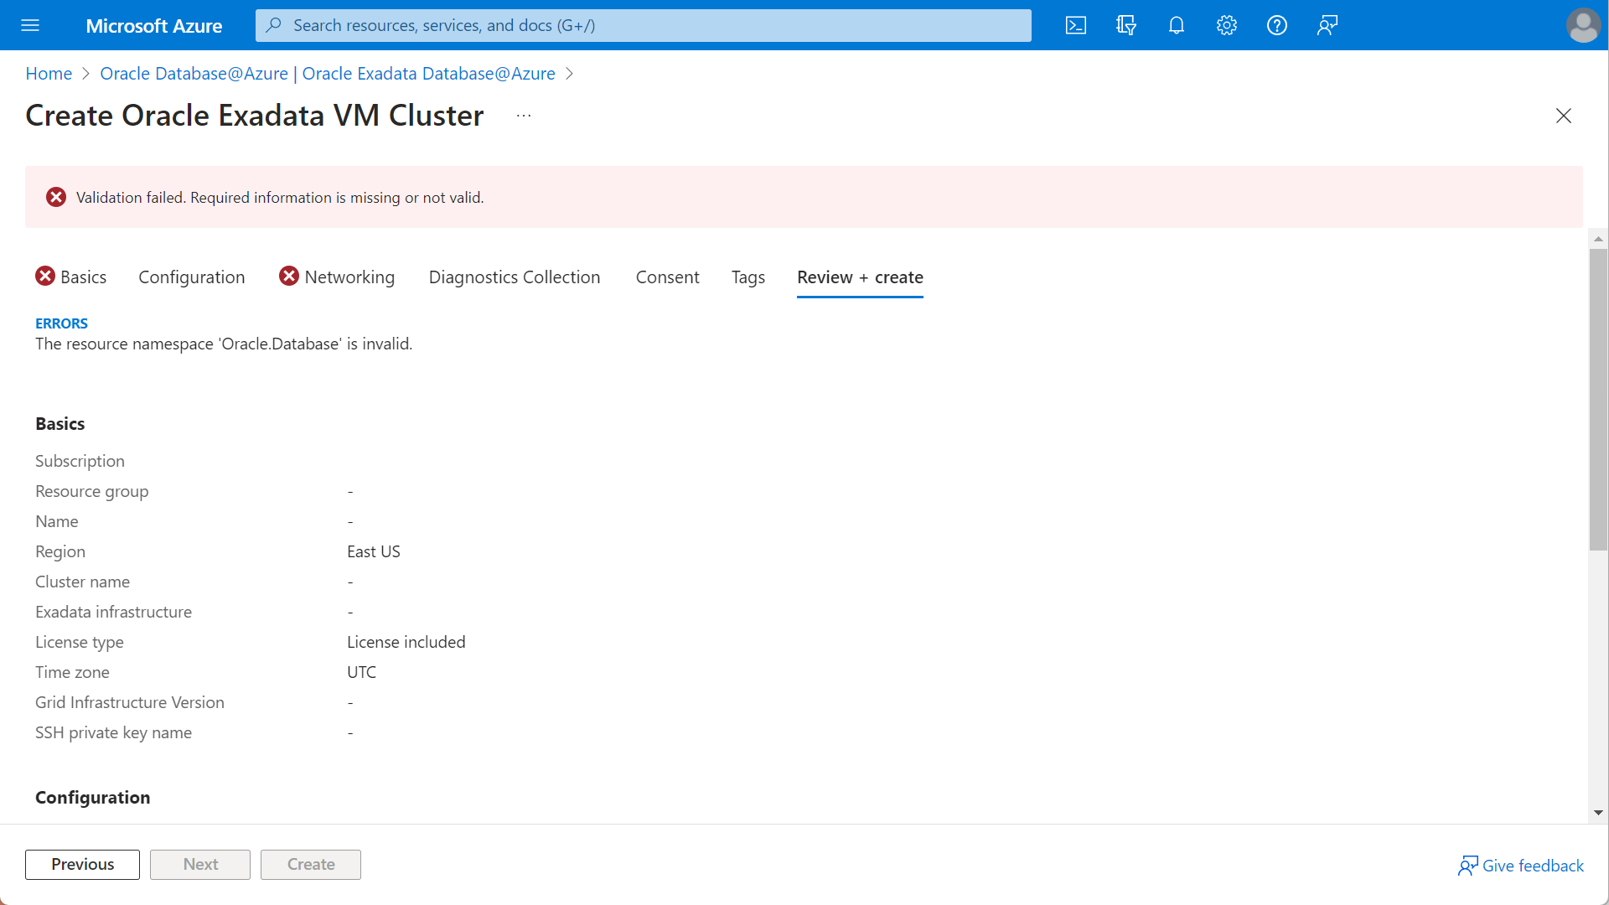Switch to the Networking tab
The image size is (1609, 905).
pyautogui.click(x=349, y=277)
